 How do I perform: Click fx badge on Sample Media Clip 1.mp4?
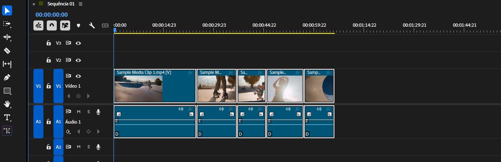190,72
